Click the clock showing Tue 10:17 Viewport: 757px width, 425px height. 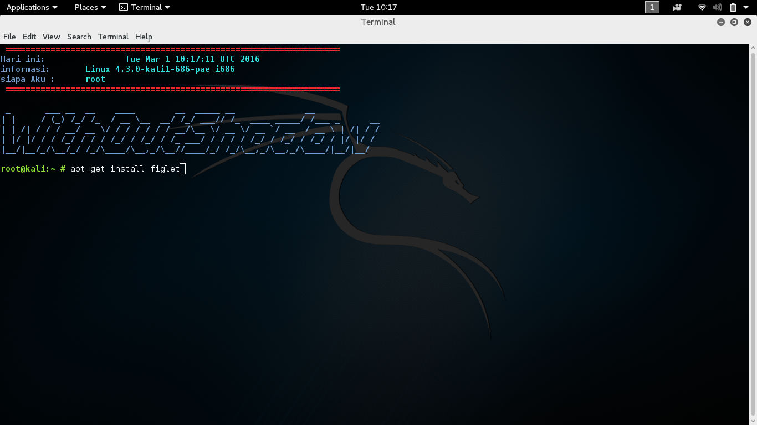378,7
